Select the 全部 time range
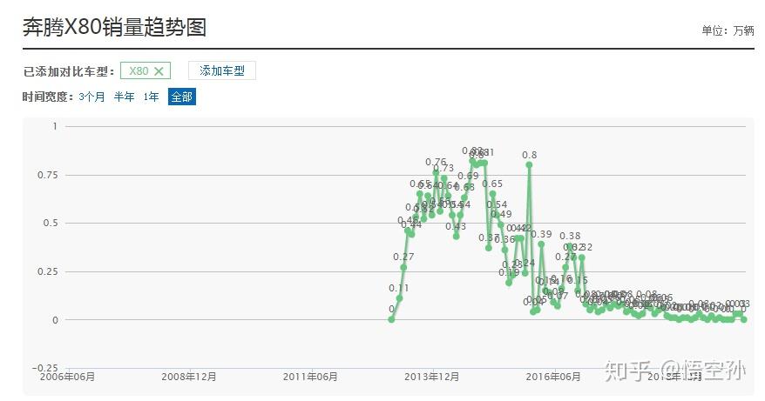Screen dimensions: 765x401 (x=182, y=97)
